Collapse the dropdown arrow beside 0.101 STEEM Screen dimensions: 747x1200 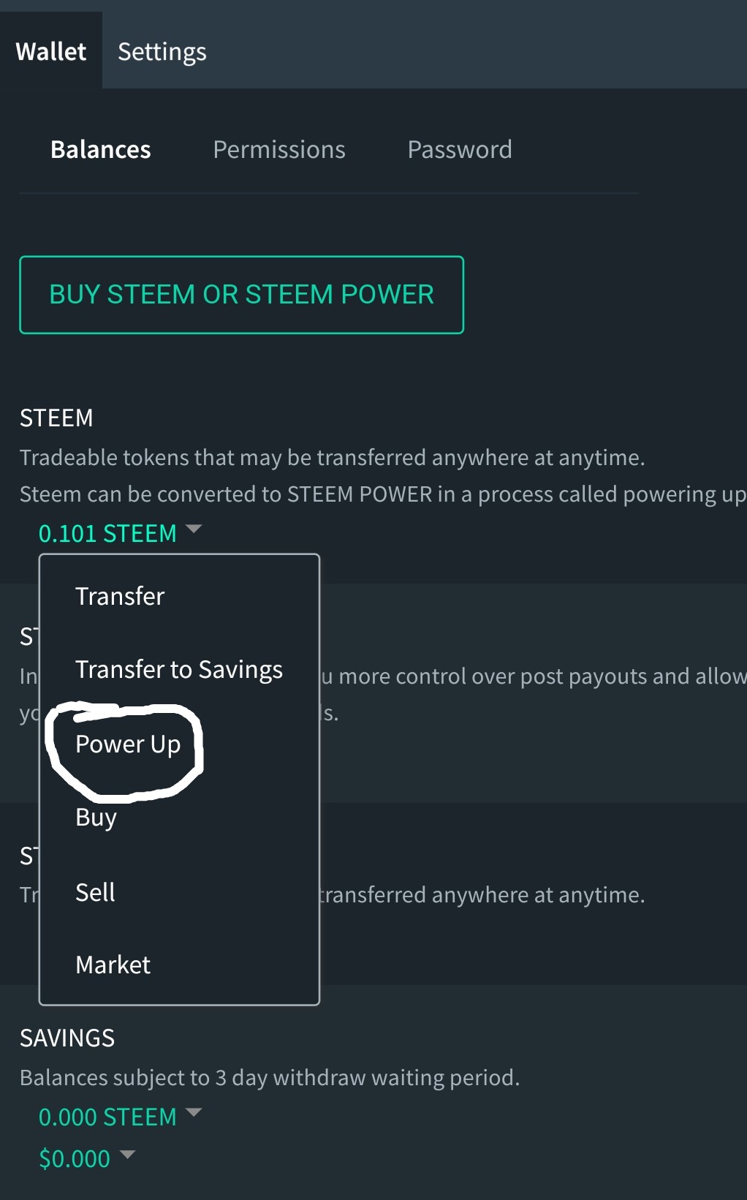194,529
